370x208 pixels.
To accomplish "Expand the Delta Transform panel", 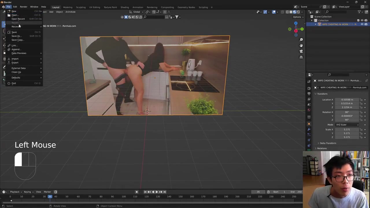I will click(328, 143).
